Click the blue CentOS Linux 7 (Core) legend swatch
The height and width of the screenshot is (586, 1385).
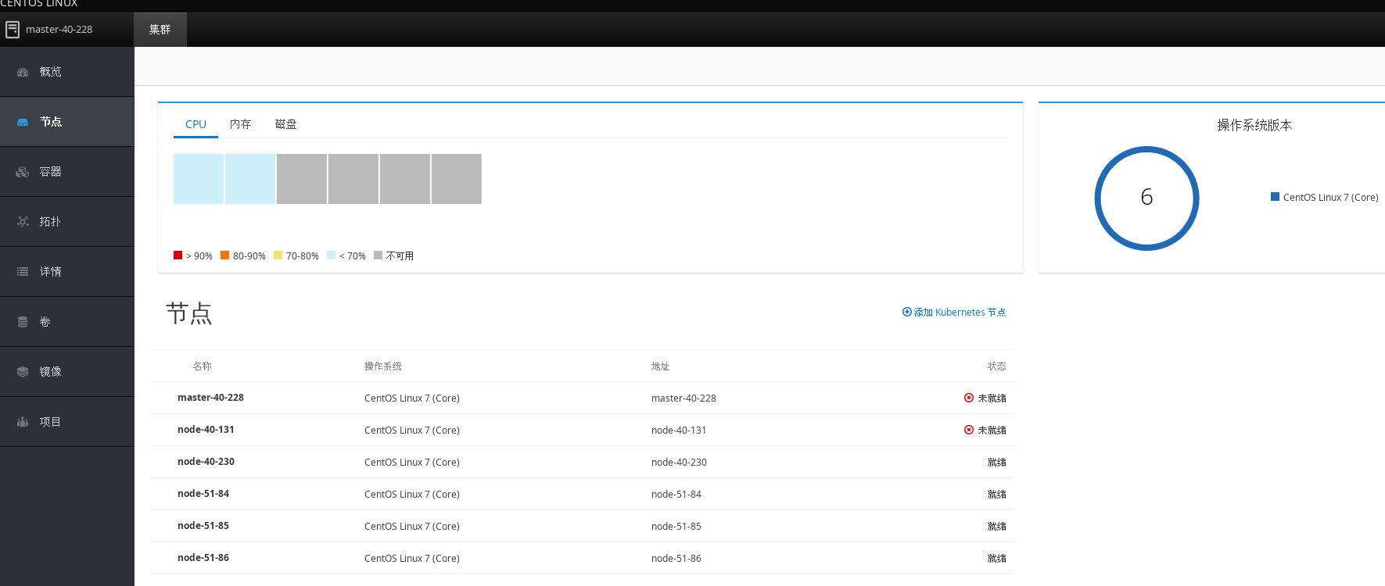pos(1275,197)
